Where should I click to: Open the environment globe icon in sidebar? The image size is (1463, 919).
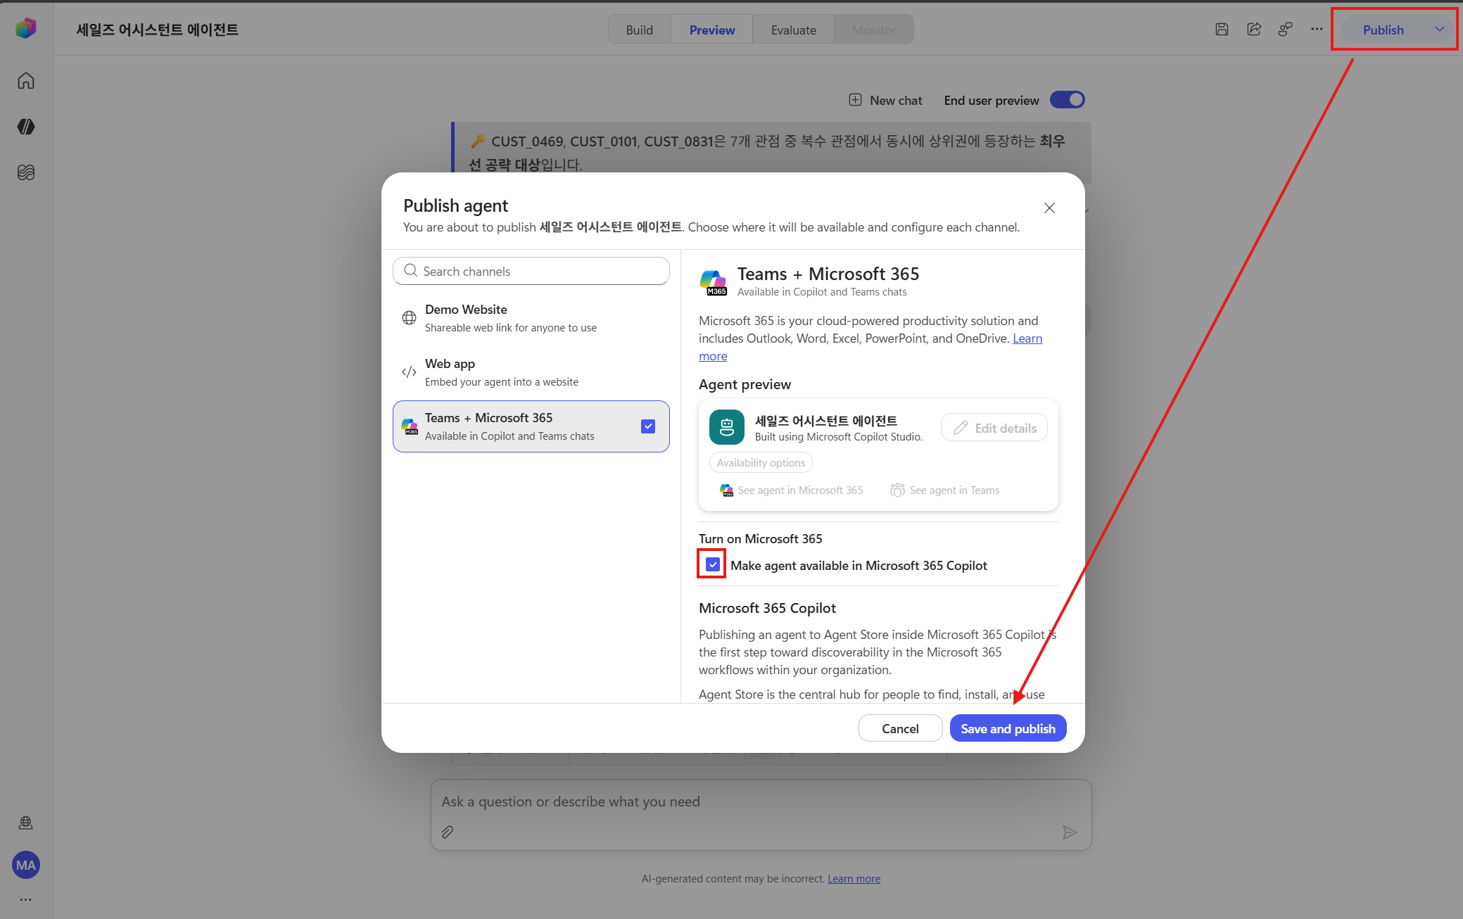[x=26, y=823]
